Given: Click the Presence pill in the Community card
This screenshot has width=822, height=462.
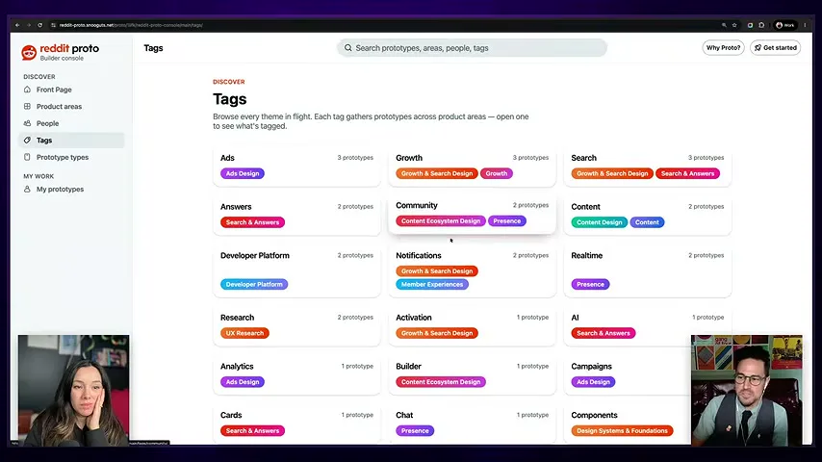Looking at the screenshot, I should pos(507,221).
